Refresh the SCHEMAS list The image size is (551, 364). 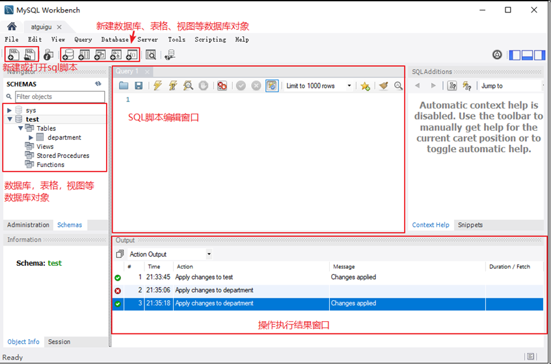pos(98,84)
